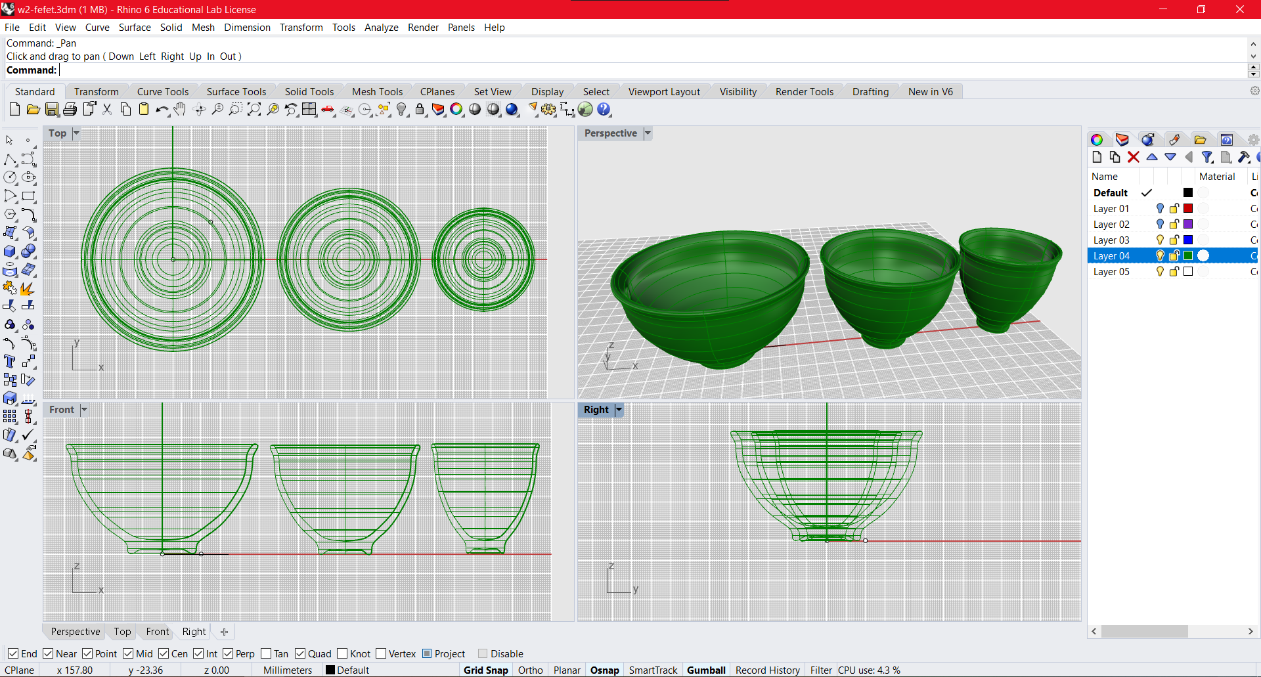The height and width of the screenshot is (677, 1261).
Task: Open the Surface menu
Action: point(135,28)
